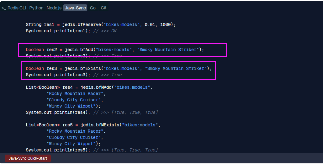The height and width of the screenshot is (164, 323).
Task: Open the C# code tab
Action: coord(103,8)
